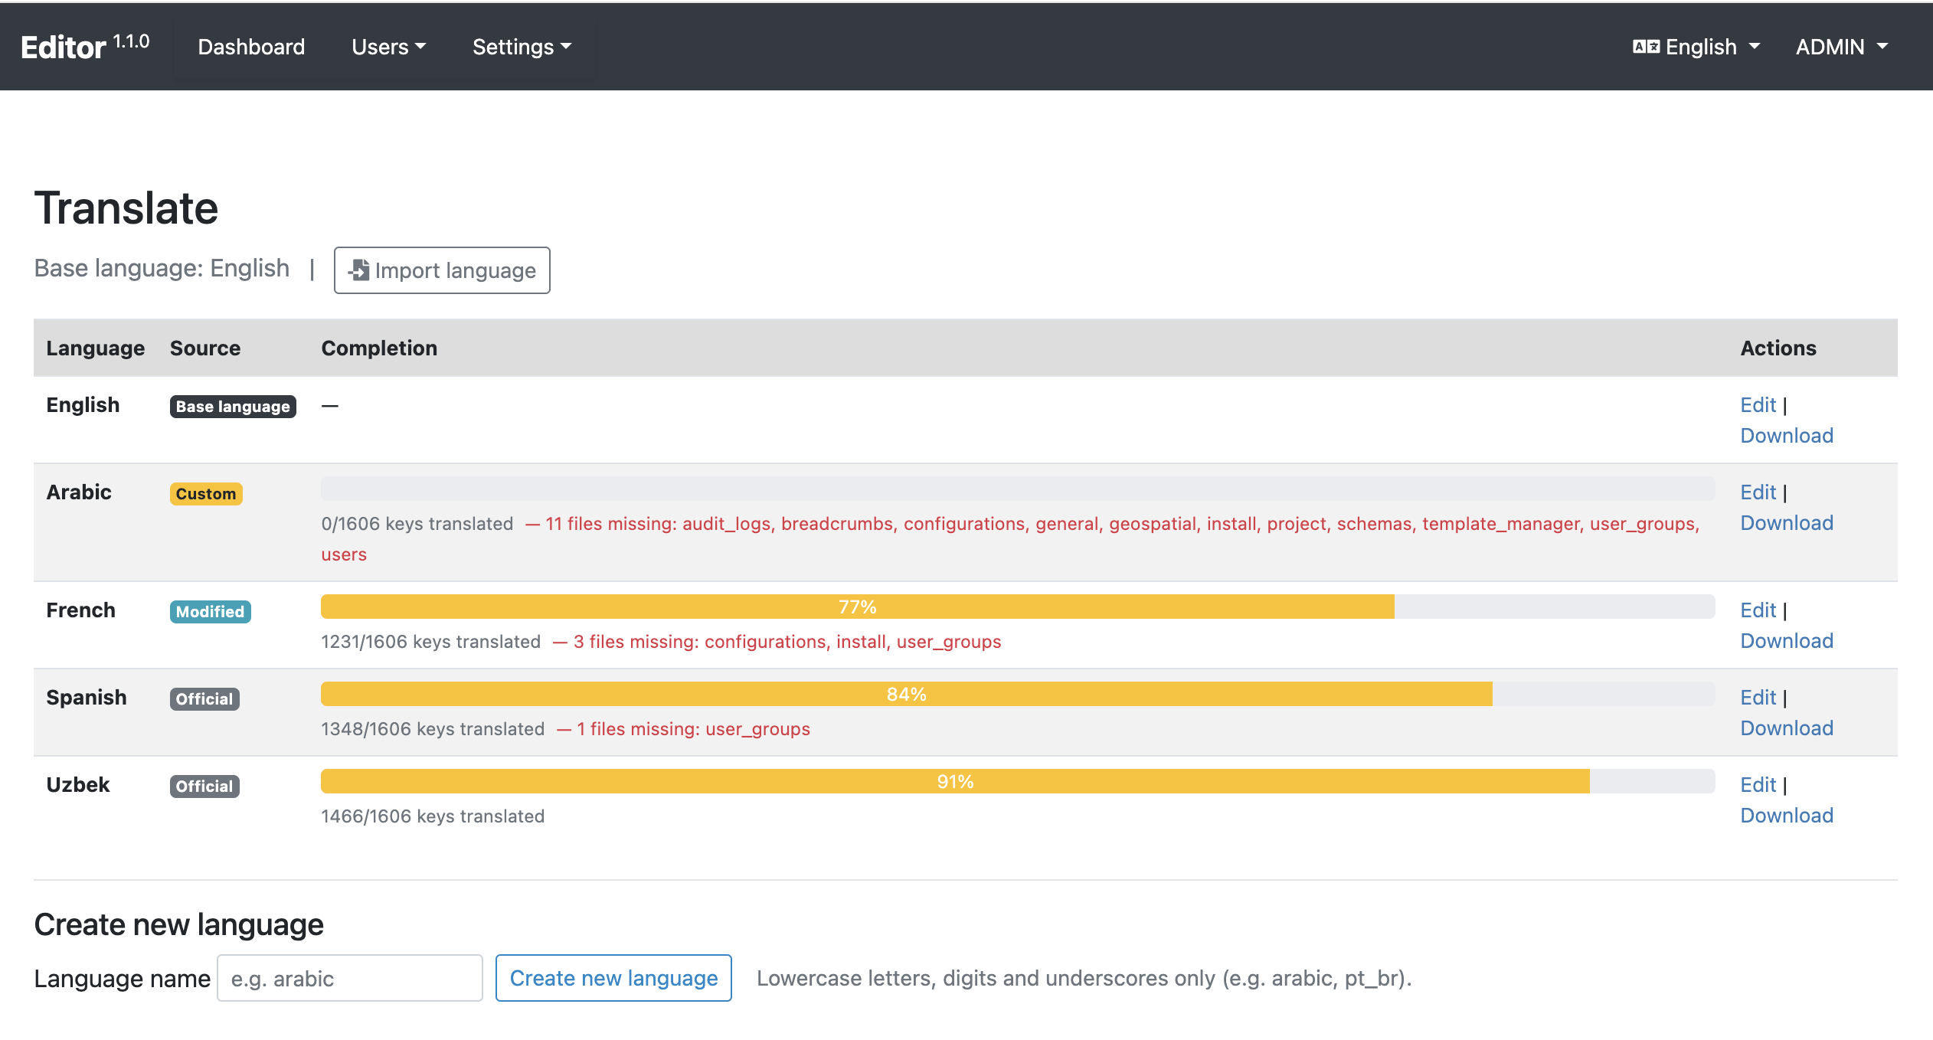Click the Editor logo in navbar

click(64, 47)
